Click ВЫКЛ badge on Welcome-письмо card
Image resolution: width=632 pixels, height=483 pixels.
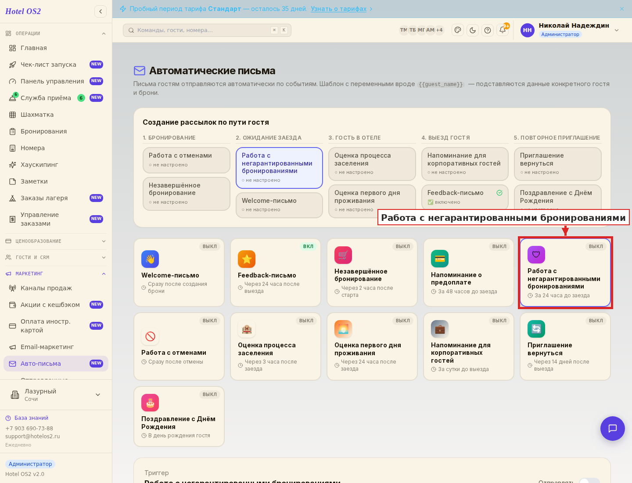[210, 246]
